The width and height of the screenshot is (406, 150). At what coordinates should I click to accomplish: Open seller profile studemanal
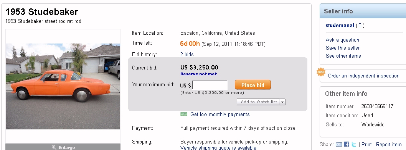(x=340, y=25)
